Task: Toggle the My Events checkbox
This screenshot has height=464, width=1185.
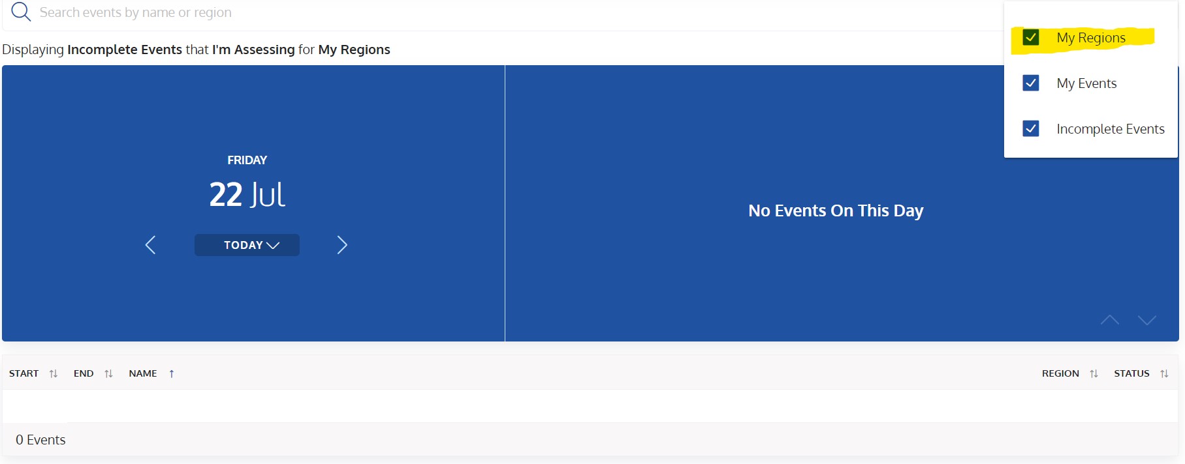Action: tap(1030, 83)
